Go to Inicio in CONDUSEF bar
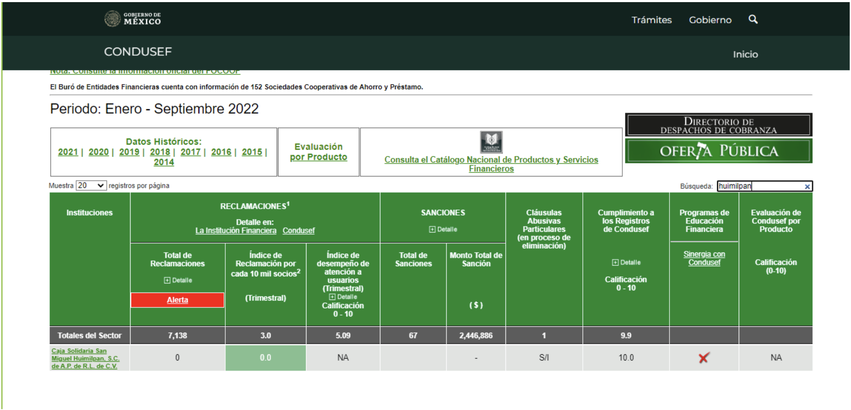The width and height of the screenshot is (851, 410). point(745,54)
